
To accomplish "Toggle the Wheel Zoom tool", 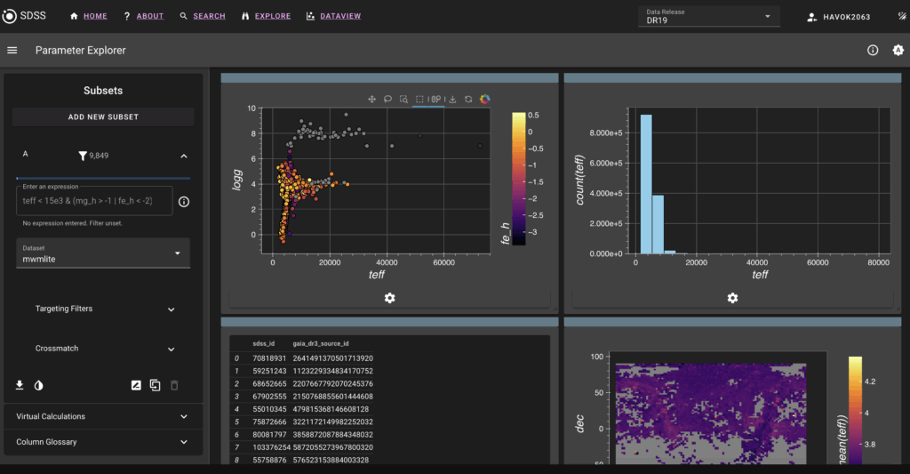I will coord(436,100).
